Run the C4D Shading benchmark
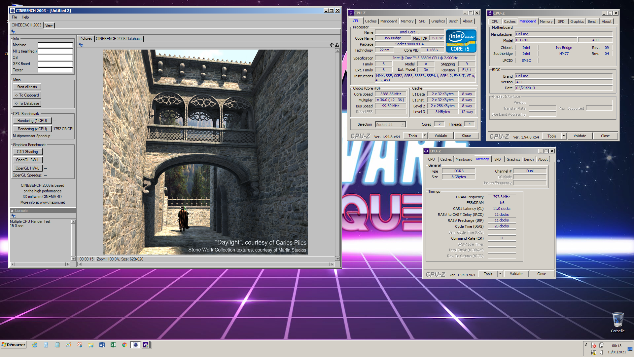 coord(27,152)
